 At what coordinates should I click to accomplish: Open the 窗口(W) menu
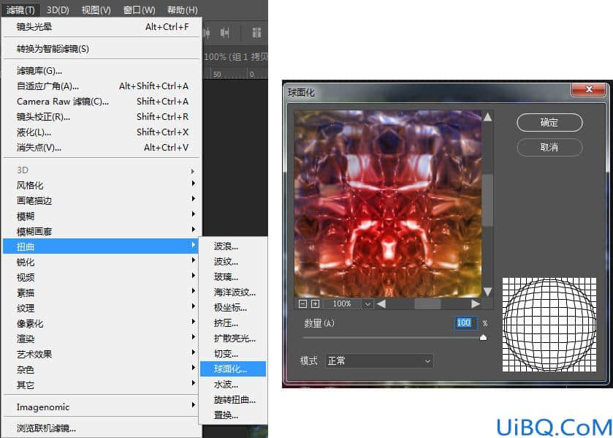coord(139,10)
